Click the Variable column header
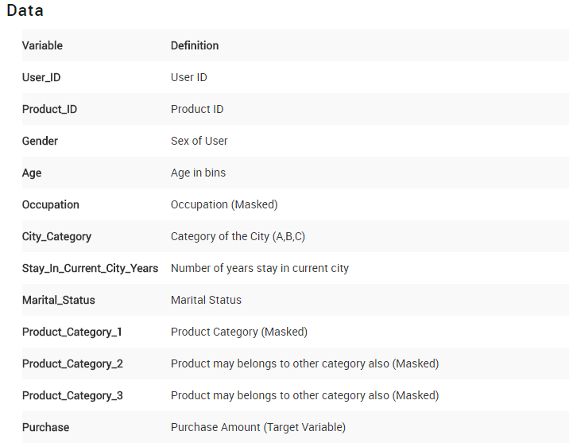 pos(42,45)
